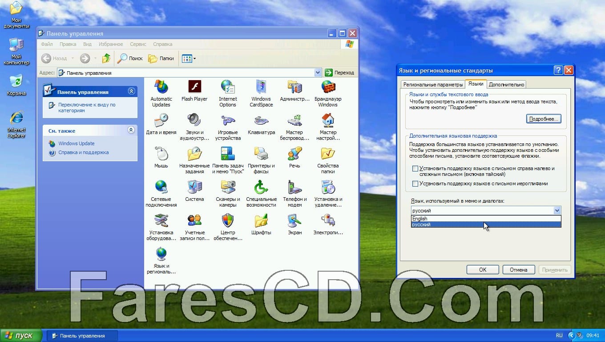Open the пуск Start menu
This screenshot has height=342, width=605.
(21, 335)
